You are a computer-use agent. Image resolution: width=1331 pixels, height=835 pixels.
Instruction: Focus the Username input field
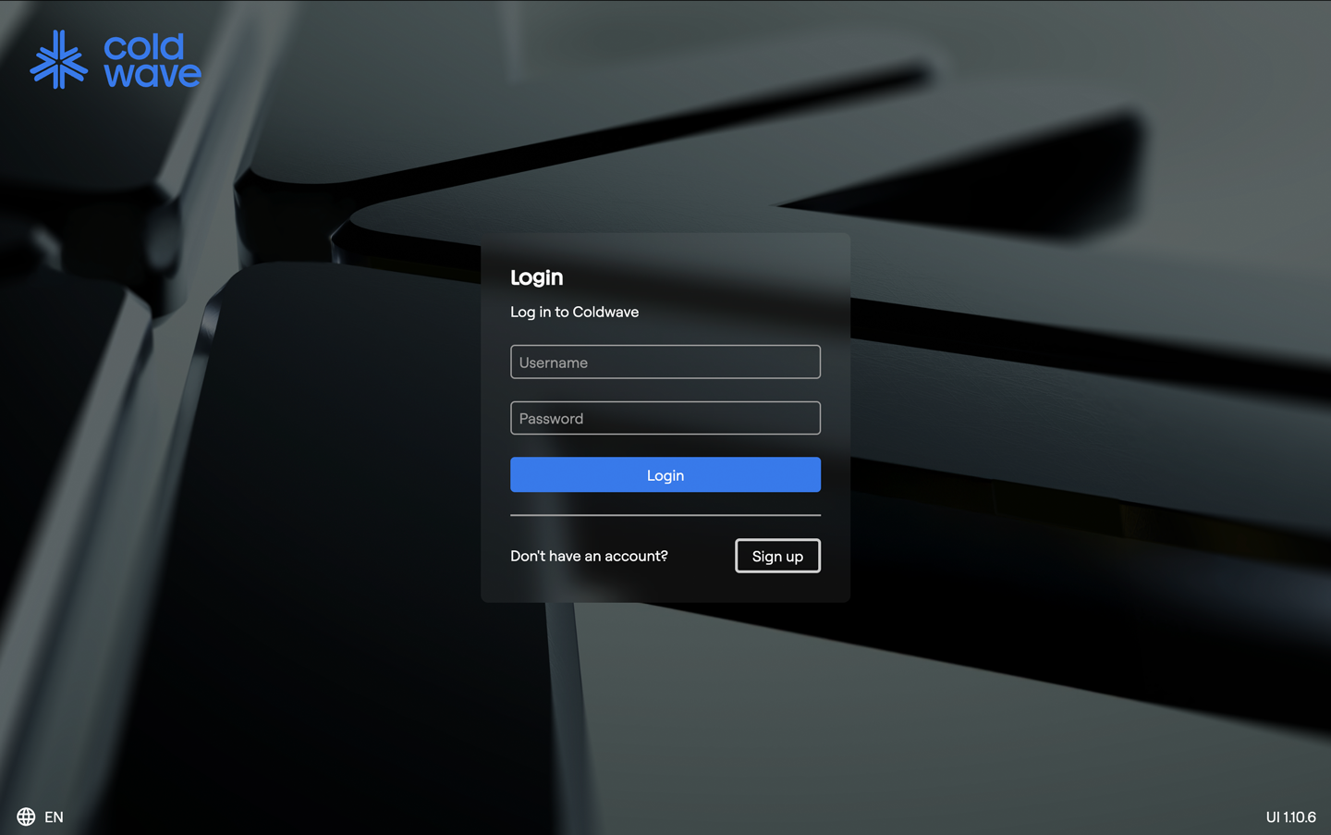tap(665, 362)
